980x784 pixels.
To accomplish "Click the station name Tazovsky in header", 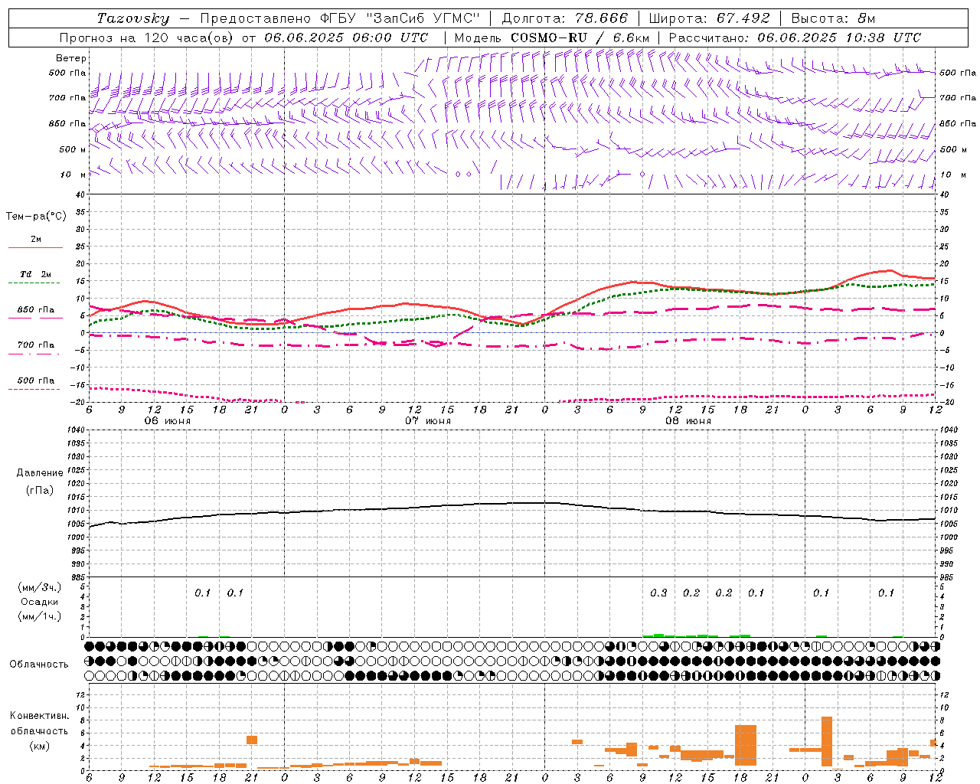I will 133,18.
